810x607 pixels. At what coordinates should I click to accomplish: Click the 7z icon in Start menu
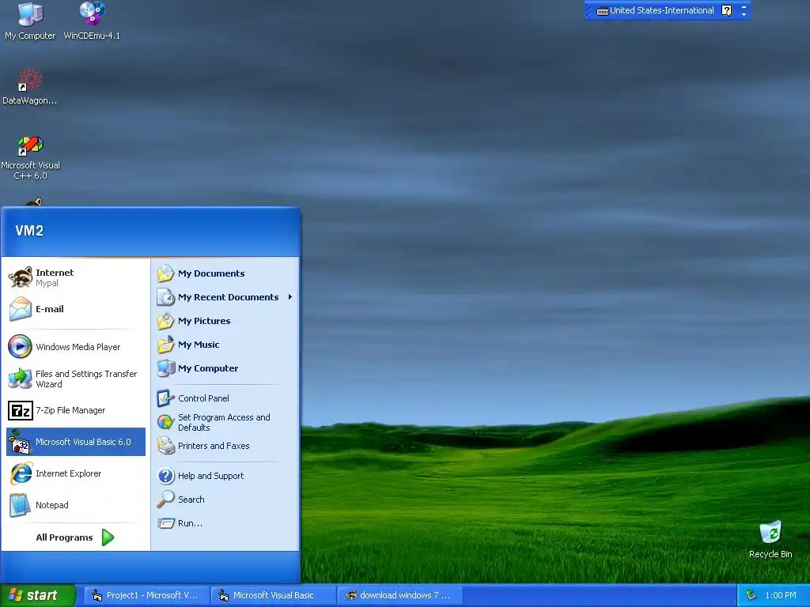pyautogui.click(x=20, y=411)
